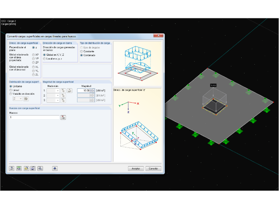Select the YP projected-area radio button
The image size is (279, 209).
coord(33,58)
